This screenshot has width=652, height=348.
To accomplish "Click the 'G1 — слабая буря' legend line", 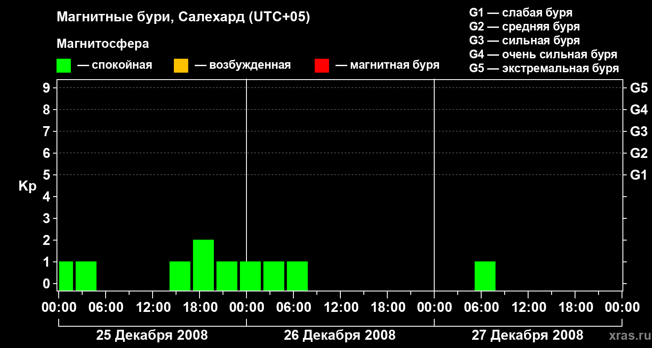I will click(x=521, y=13).
